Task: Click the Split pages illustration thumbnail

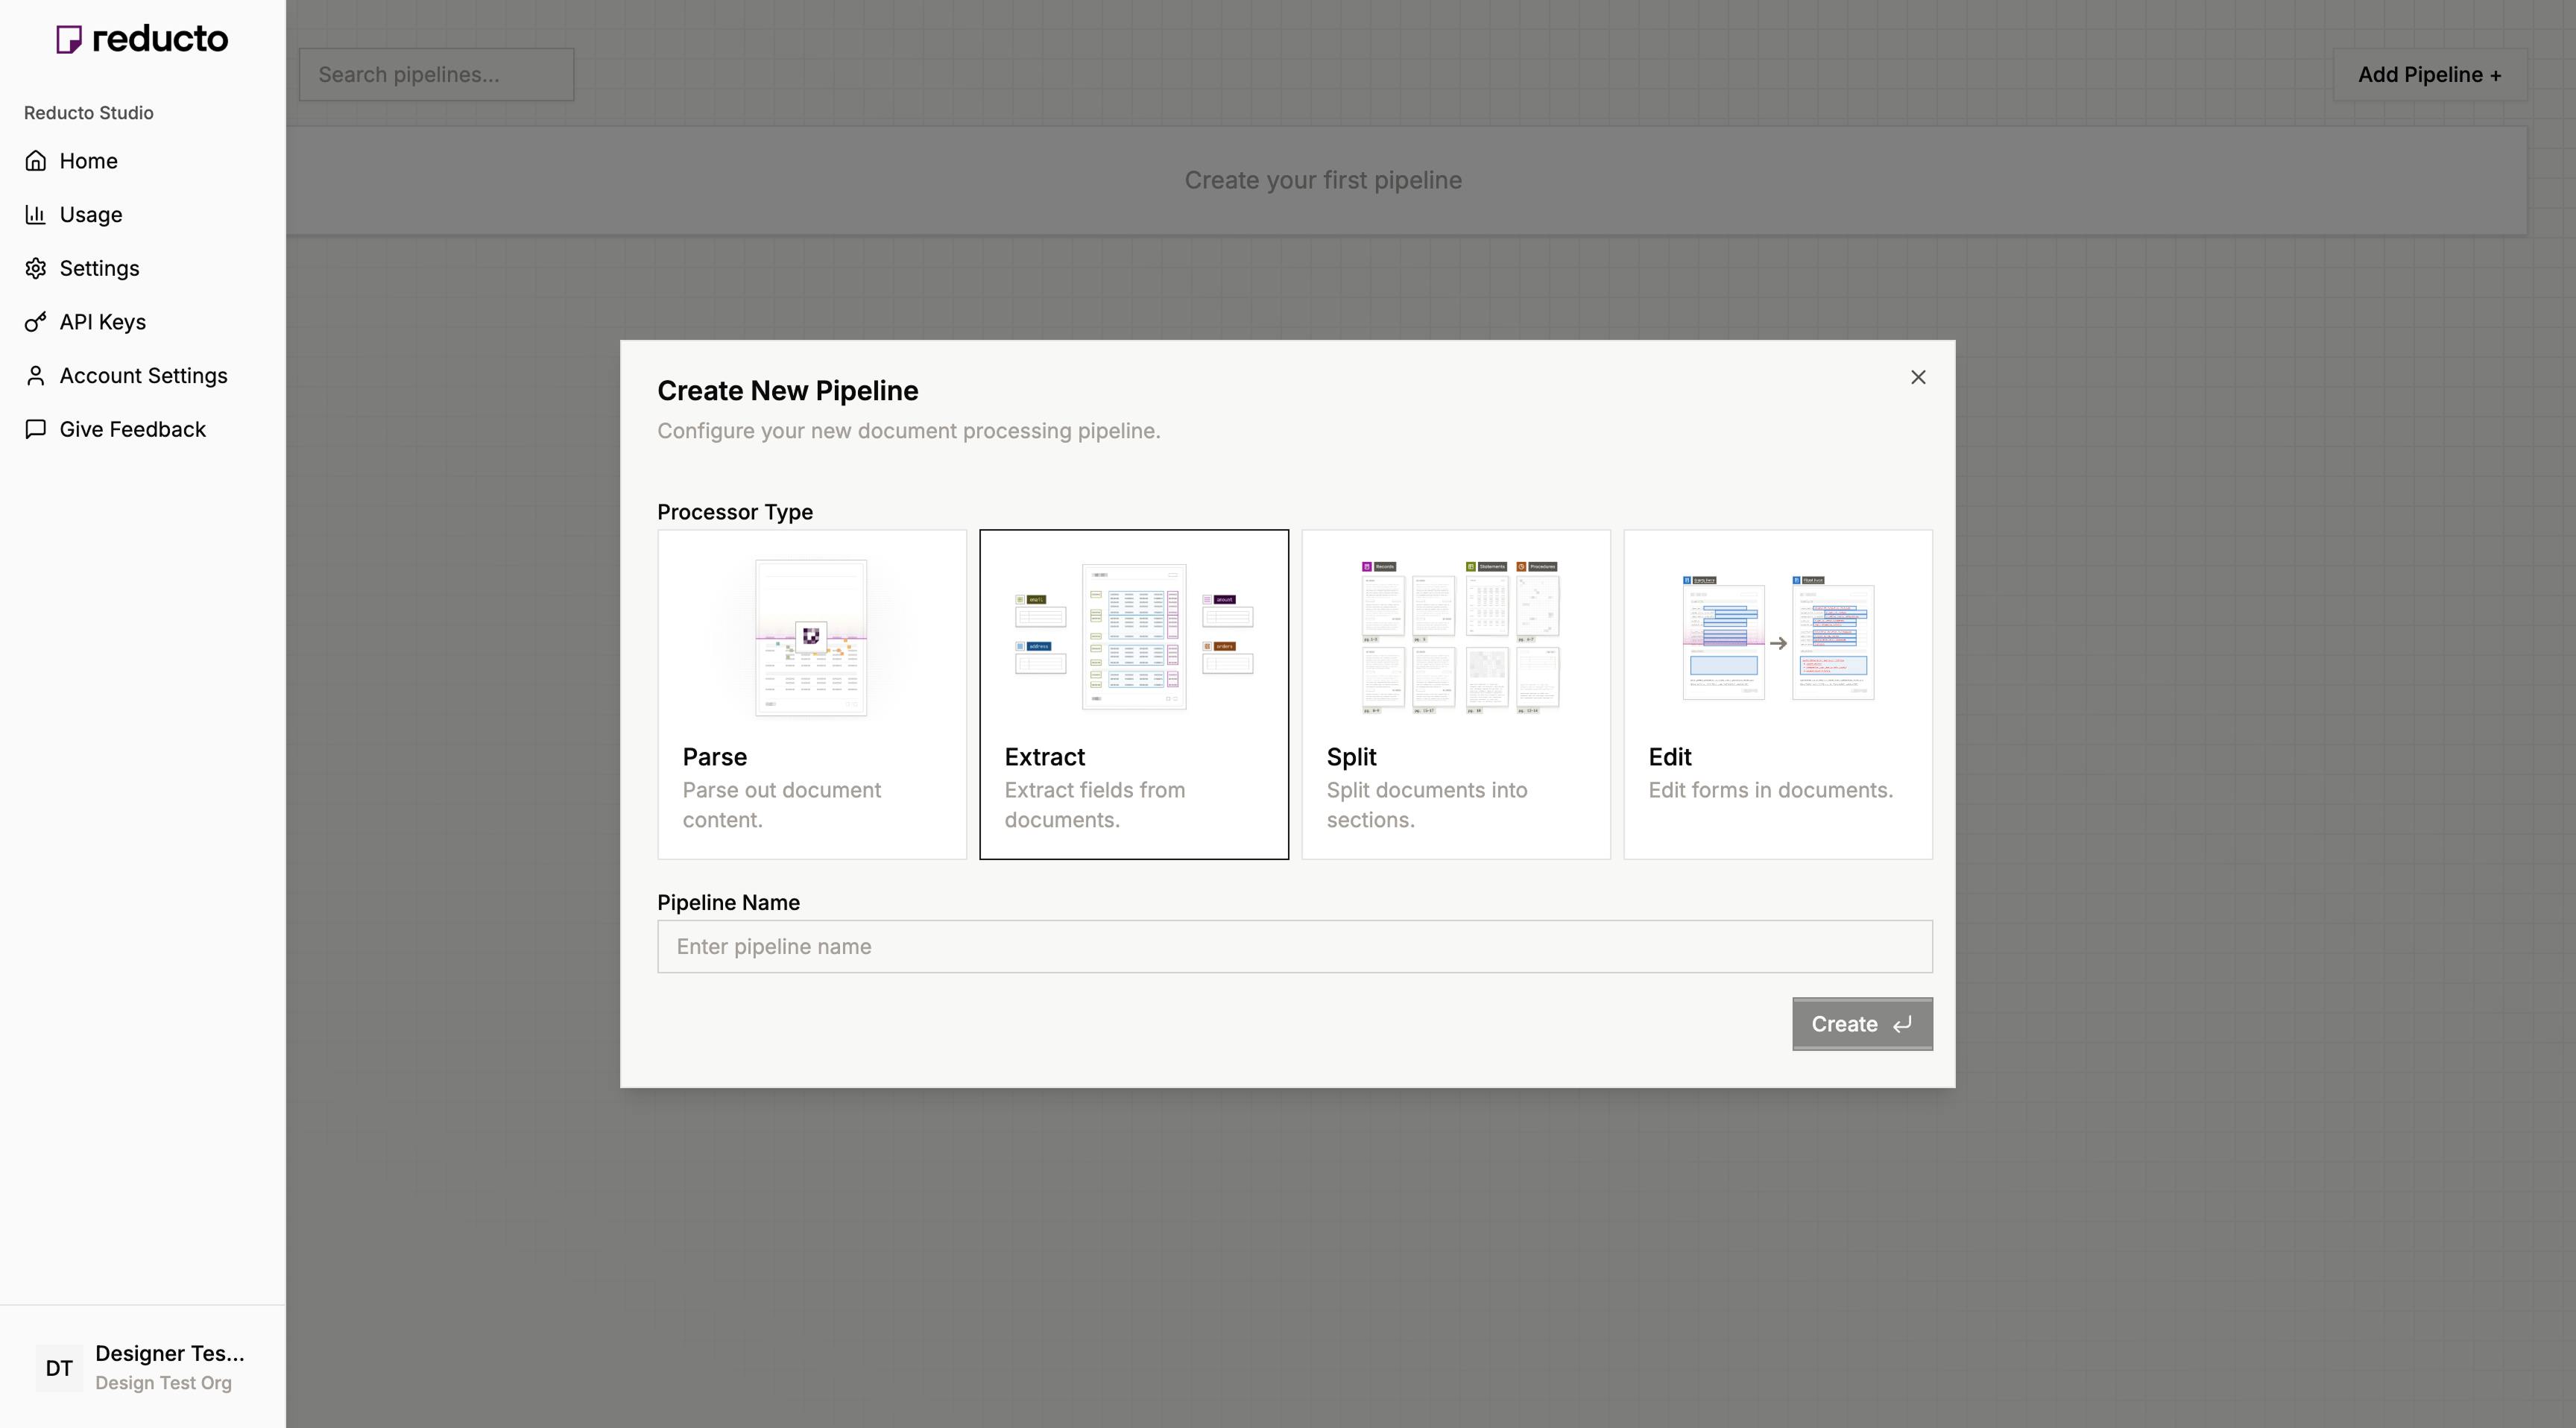Action: [1460, 637]
